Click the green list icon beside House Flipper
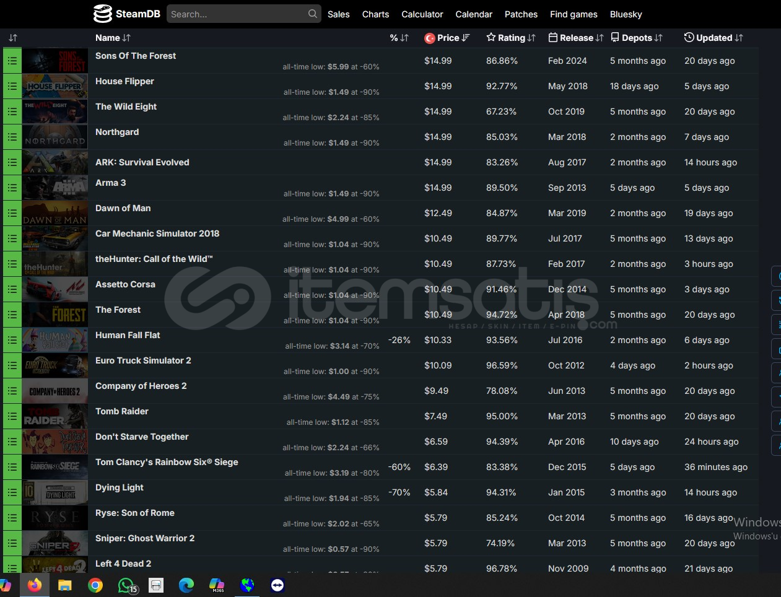 tap(12, 86)
